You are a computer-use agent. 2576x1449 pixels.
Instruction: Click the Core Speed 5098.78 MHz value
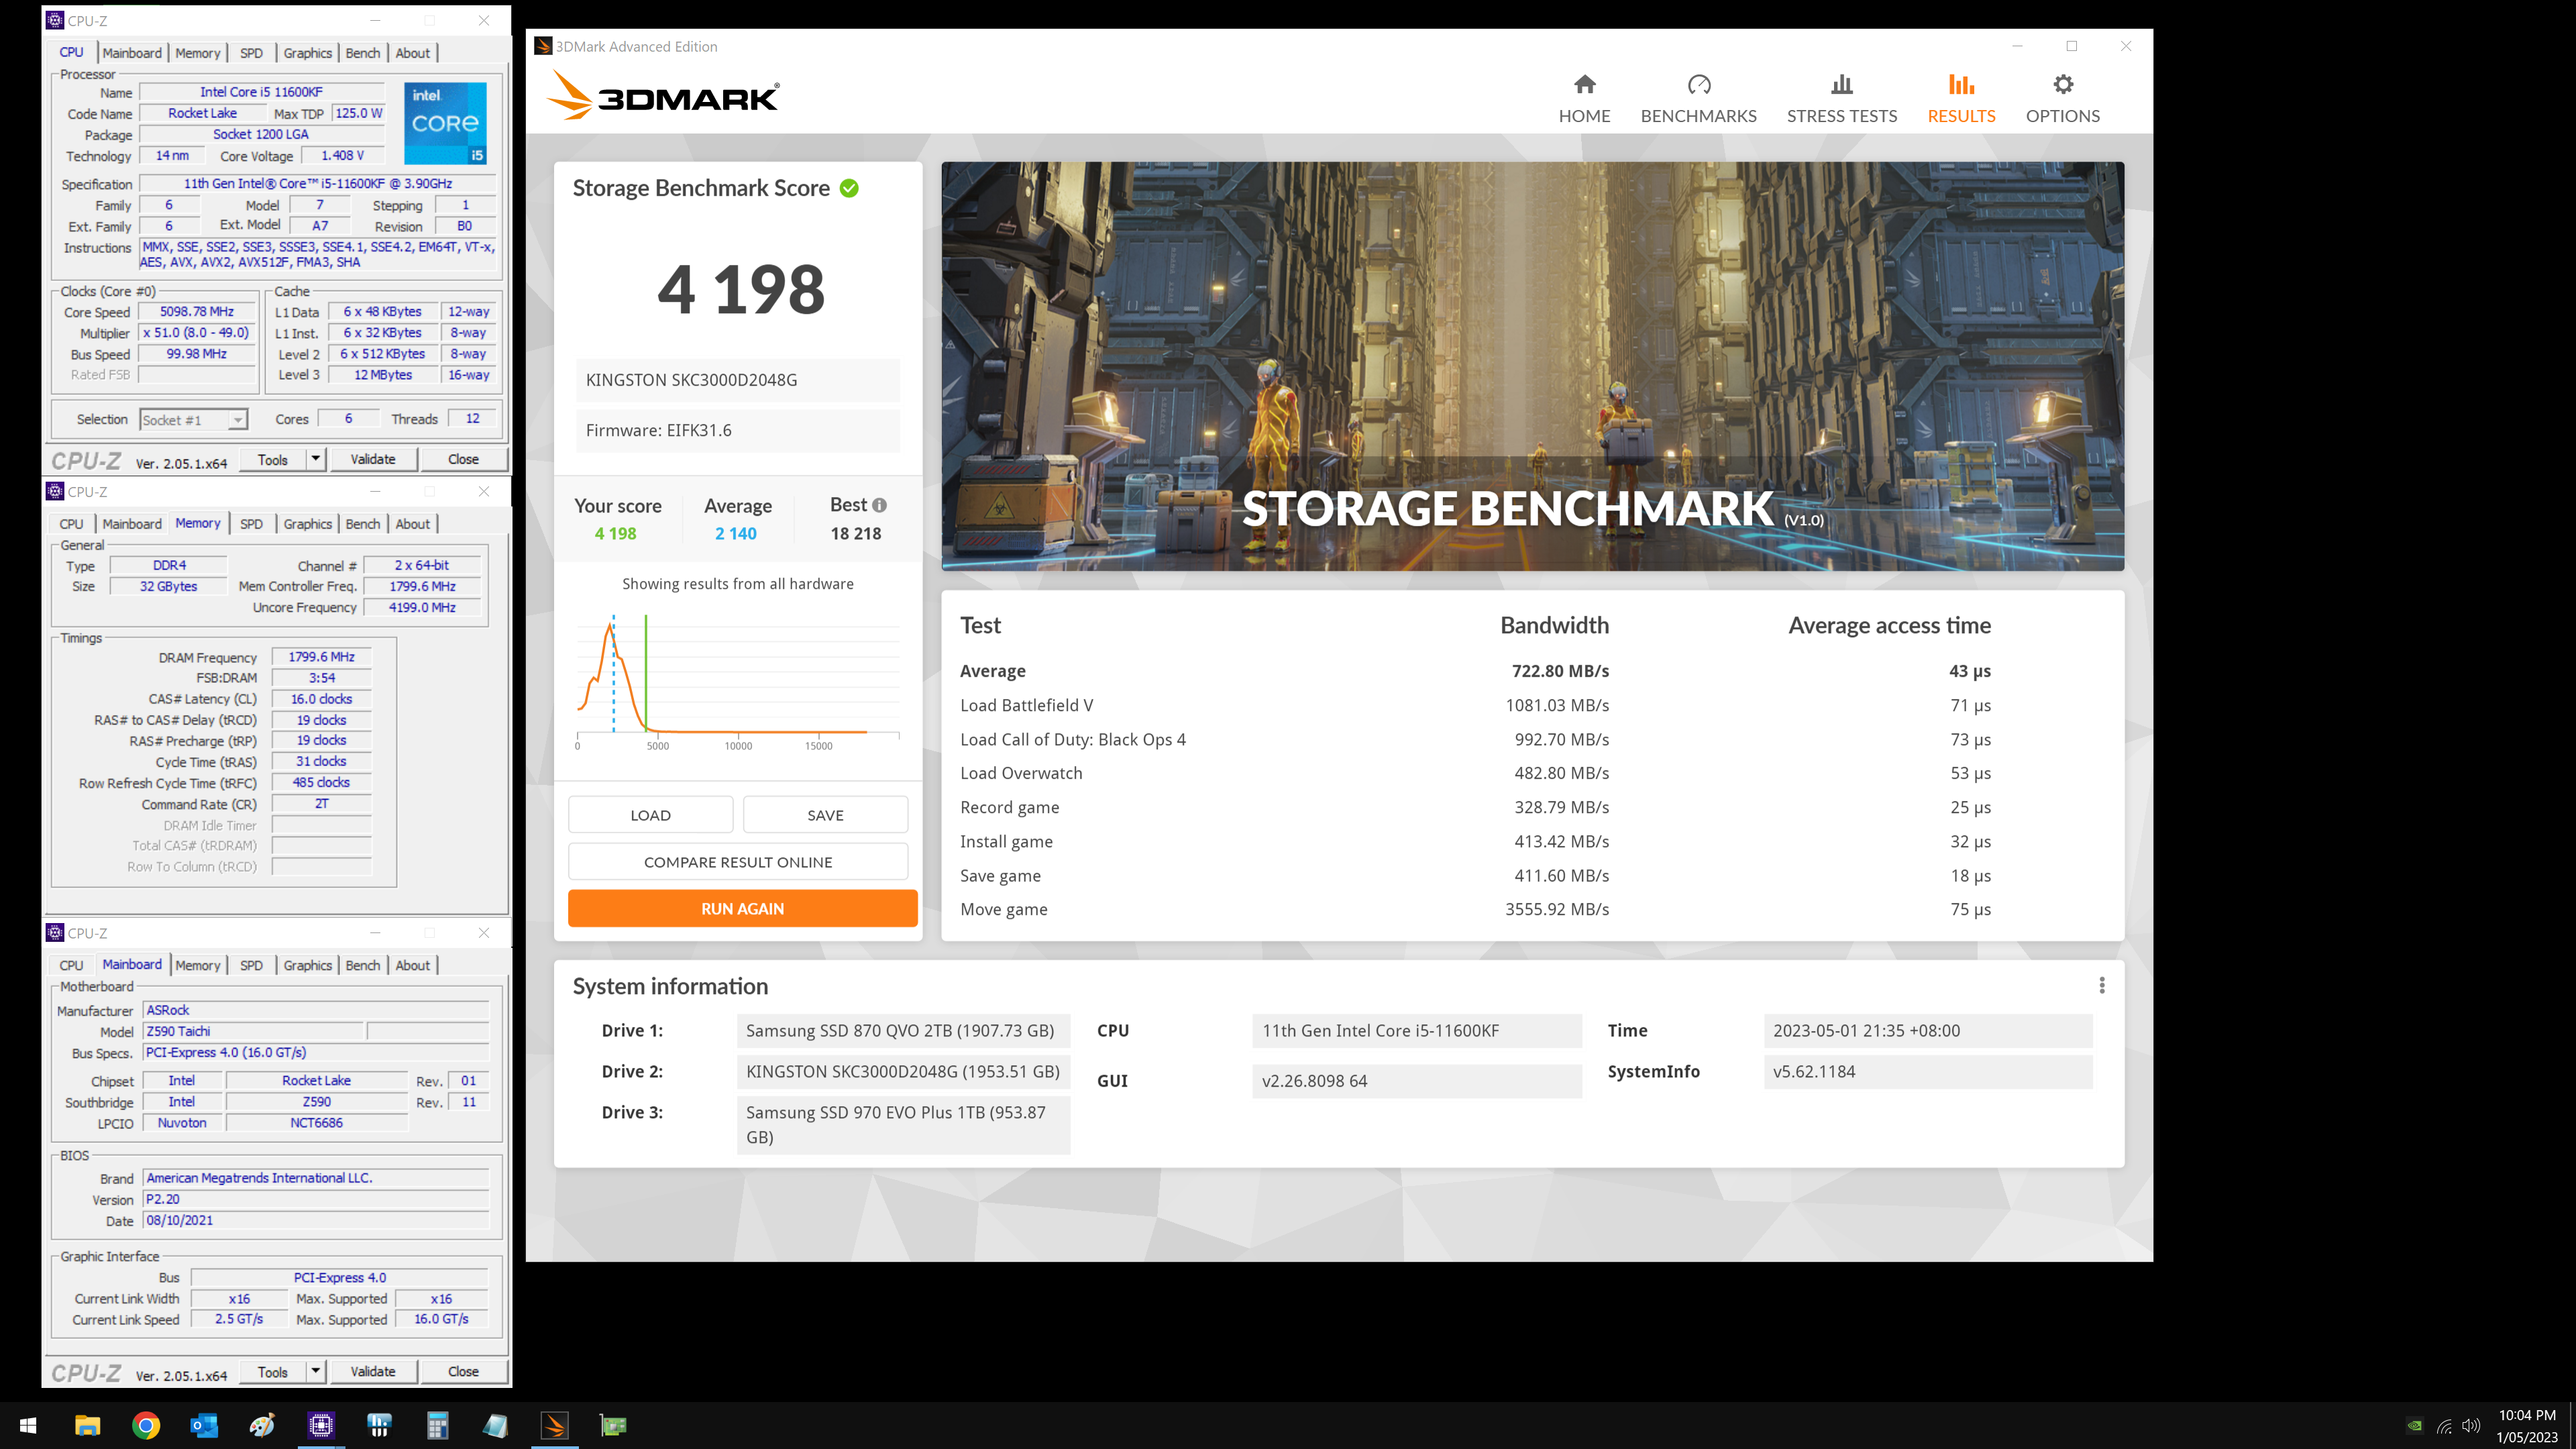pyautogui.click(x=197, y=312)
